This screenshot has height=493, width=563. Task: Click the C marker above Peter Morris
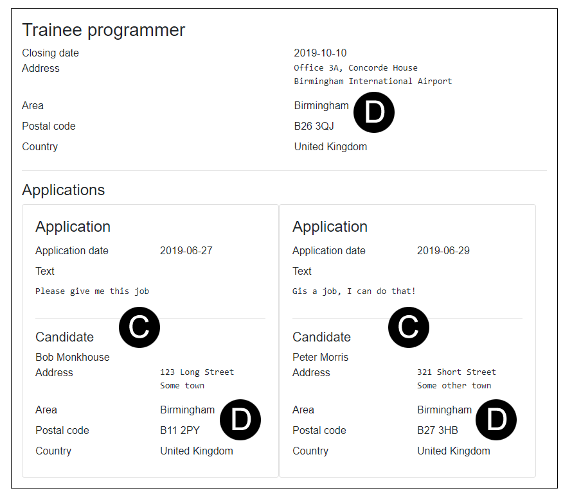click(x=408, y=327)
